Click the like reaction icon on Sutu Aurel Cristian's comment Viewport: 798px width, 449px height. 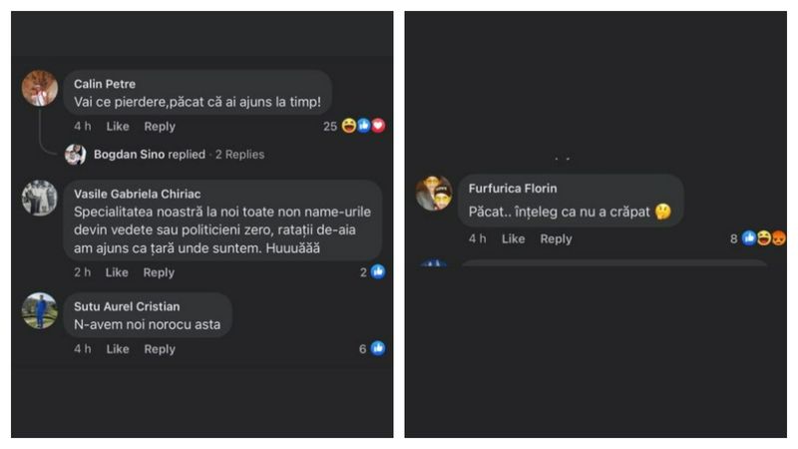click(378, 348)
